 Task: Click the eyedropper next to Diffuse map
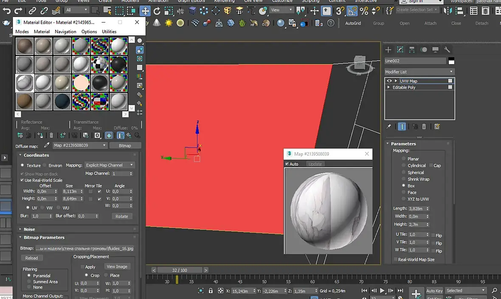pos(47,145)
